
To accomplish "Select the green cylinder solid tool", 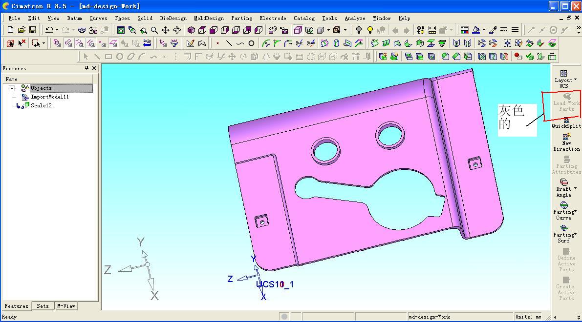I will click(x=336, y=43).
